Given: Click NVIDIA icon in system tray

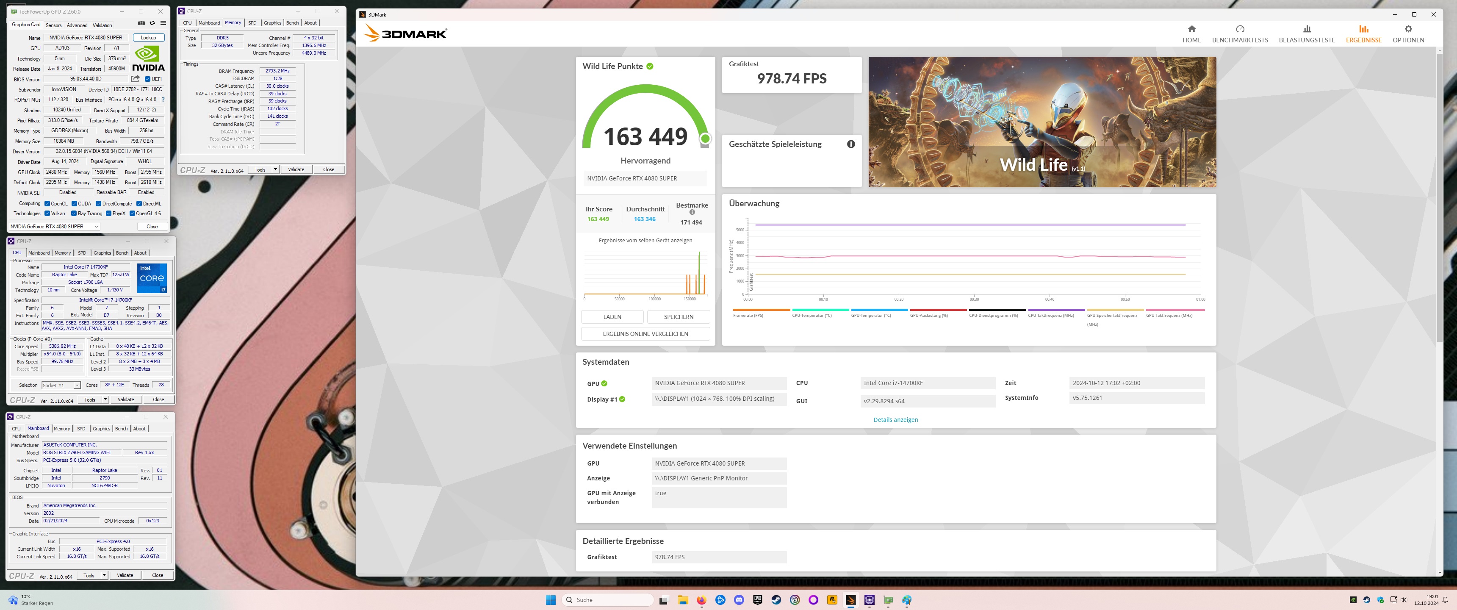Looking at the screenshot, I should (1353, 600).
